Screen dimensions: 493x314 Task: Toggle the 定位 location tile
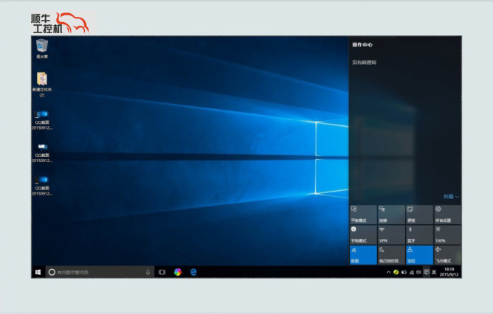[419, 255]
